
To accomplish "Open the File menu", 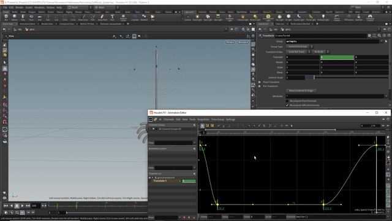I will pos(5,7).
